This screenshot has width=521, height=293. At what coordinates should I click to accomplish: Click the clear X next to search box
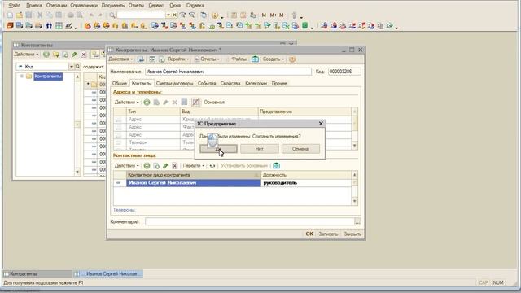tap(174, 15)
